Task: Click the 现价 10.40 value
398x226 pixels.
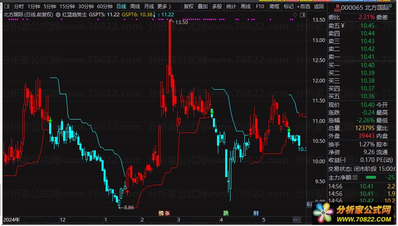Action: click(367, 105)
